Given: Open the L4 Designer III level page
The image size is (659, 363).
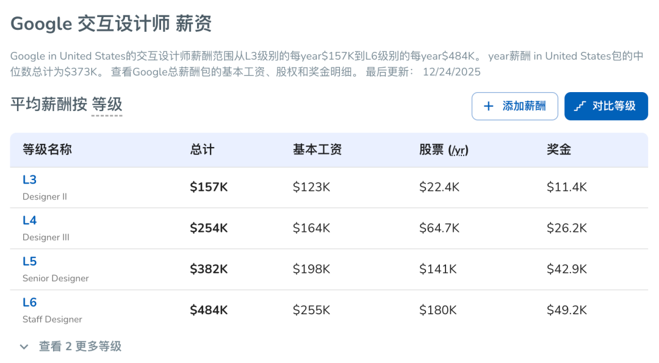Looking at the screenshot, I should tap(29, 220).
